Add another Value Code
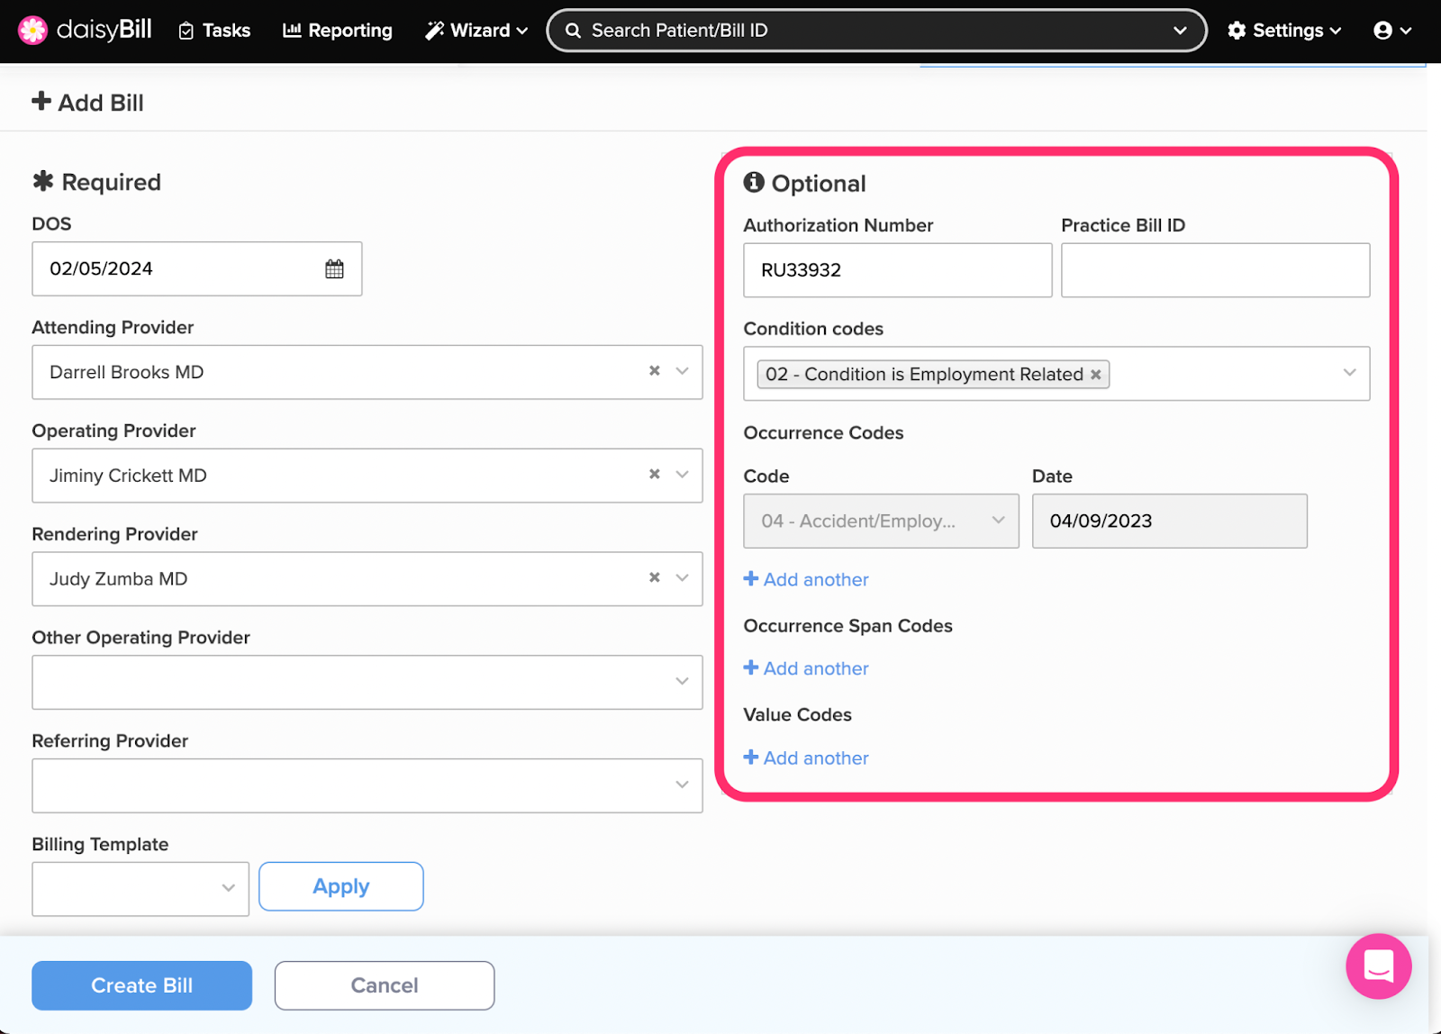Image resolution: width=1441 pixels, height=1034 pixels. tap(806, 757)
